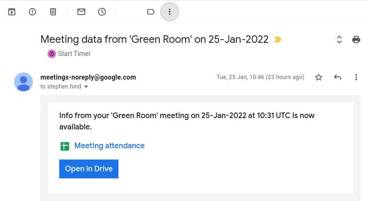Click the email subject heading
Image resolution: width=368 pixels, height=208 pixels.
point(155,40)
